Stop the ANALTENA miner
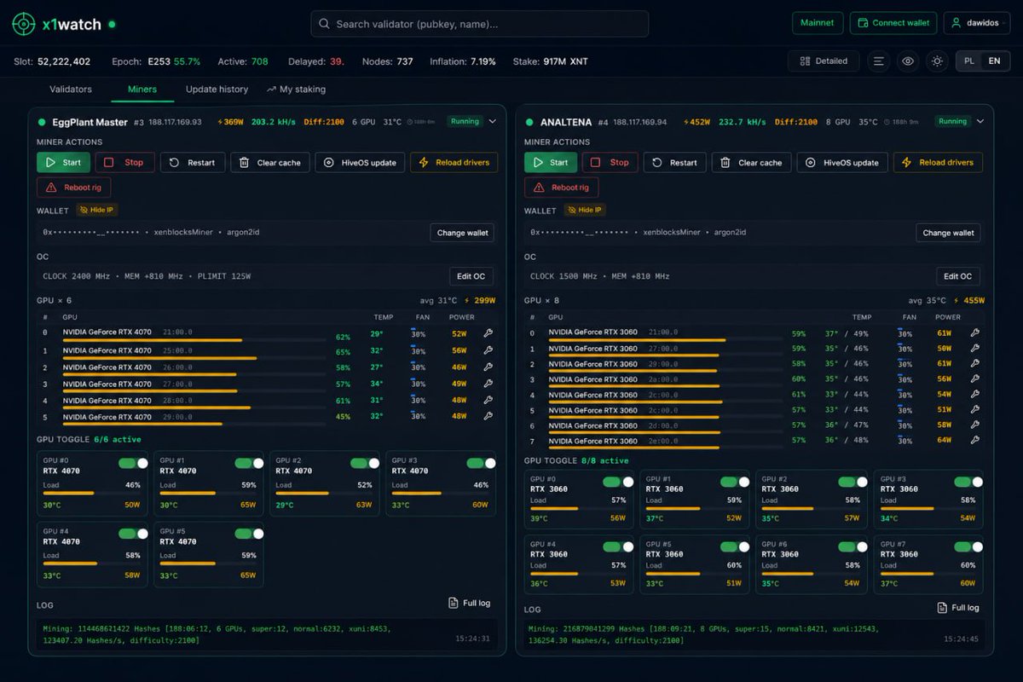 tap(610, 162)
